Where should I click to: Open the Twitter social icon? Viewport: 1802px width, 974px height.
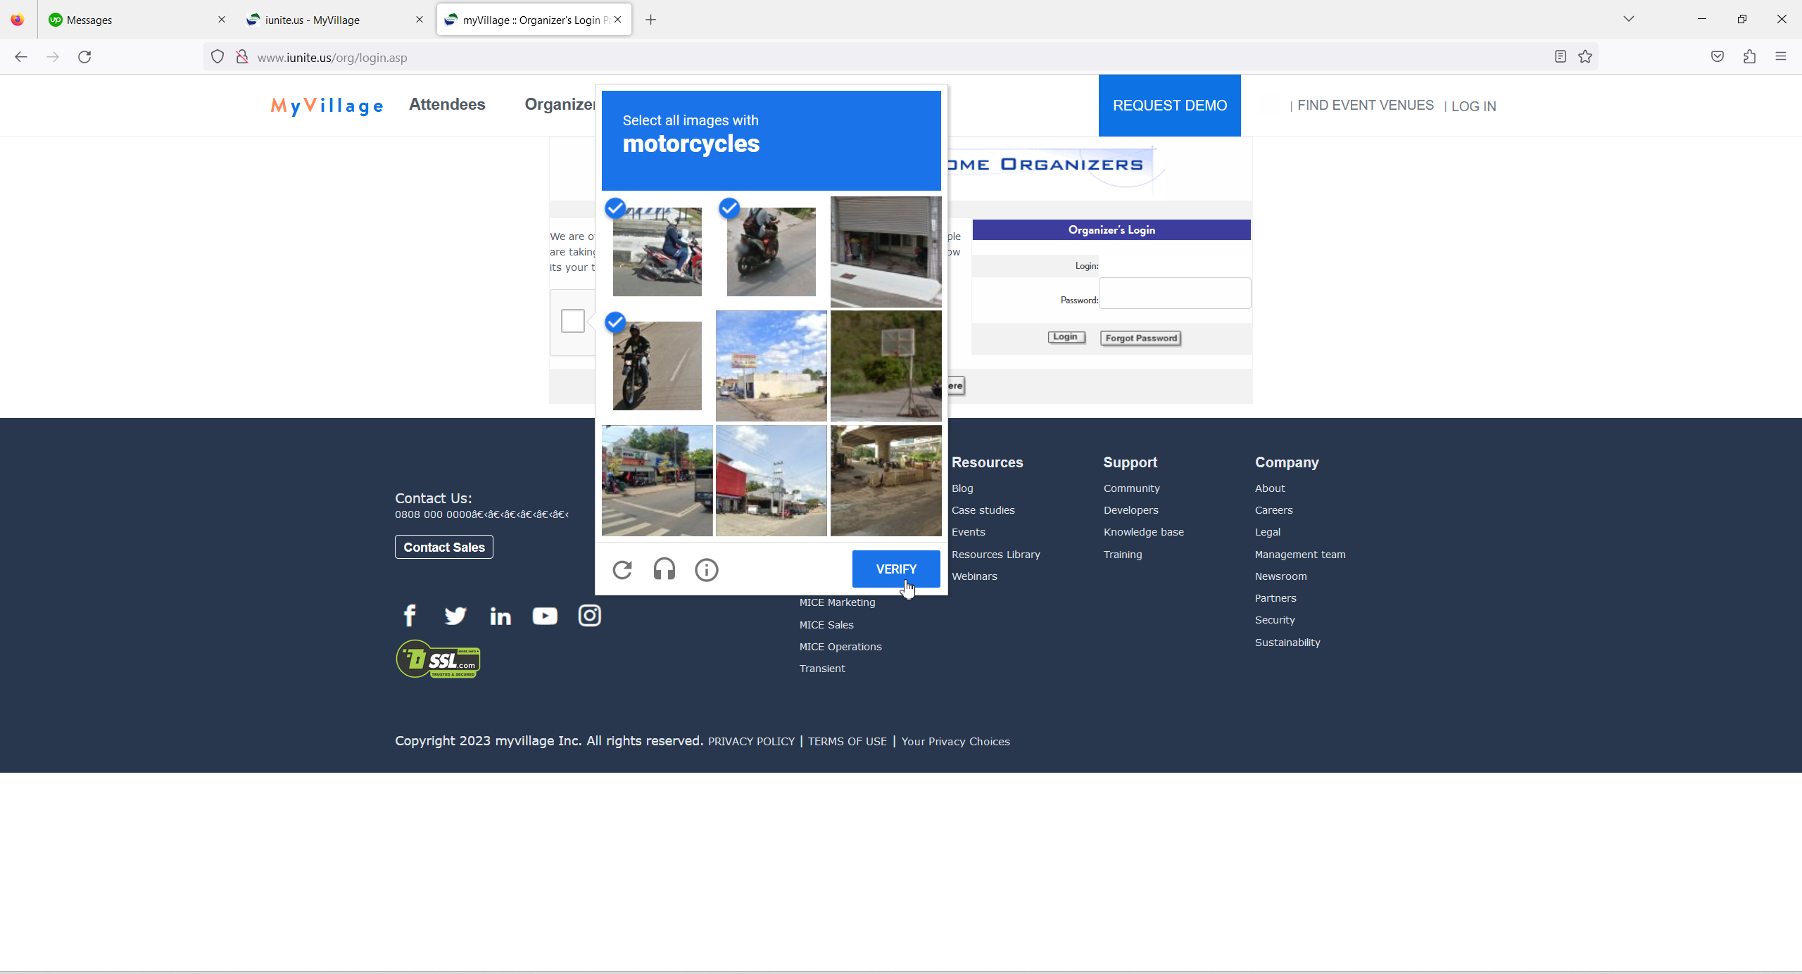point(455,616)
